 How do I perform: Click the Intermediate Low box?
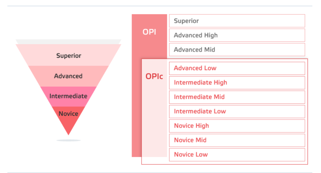click(237, 111)
